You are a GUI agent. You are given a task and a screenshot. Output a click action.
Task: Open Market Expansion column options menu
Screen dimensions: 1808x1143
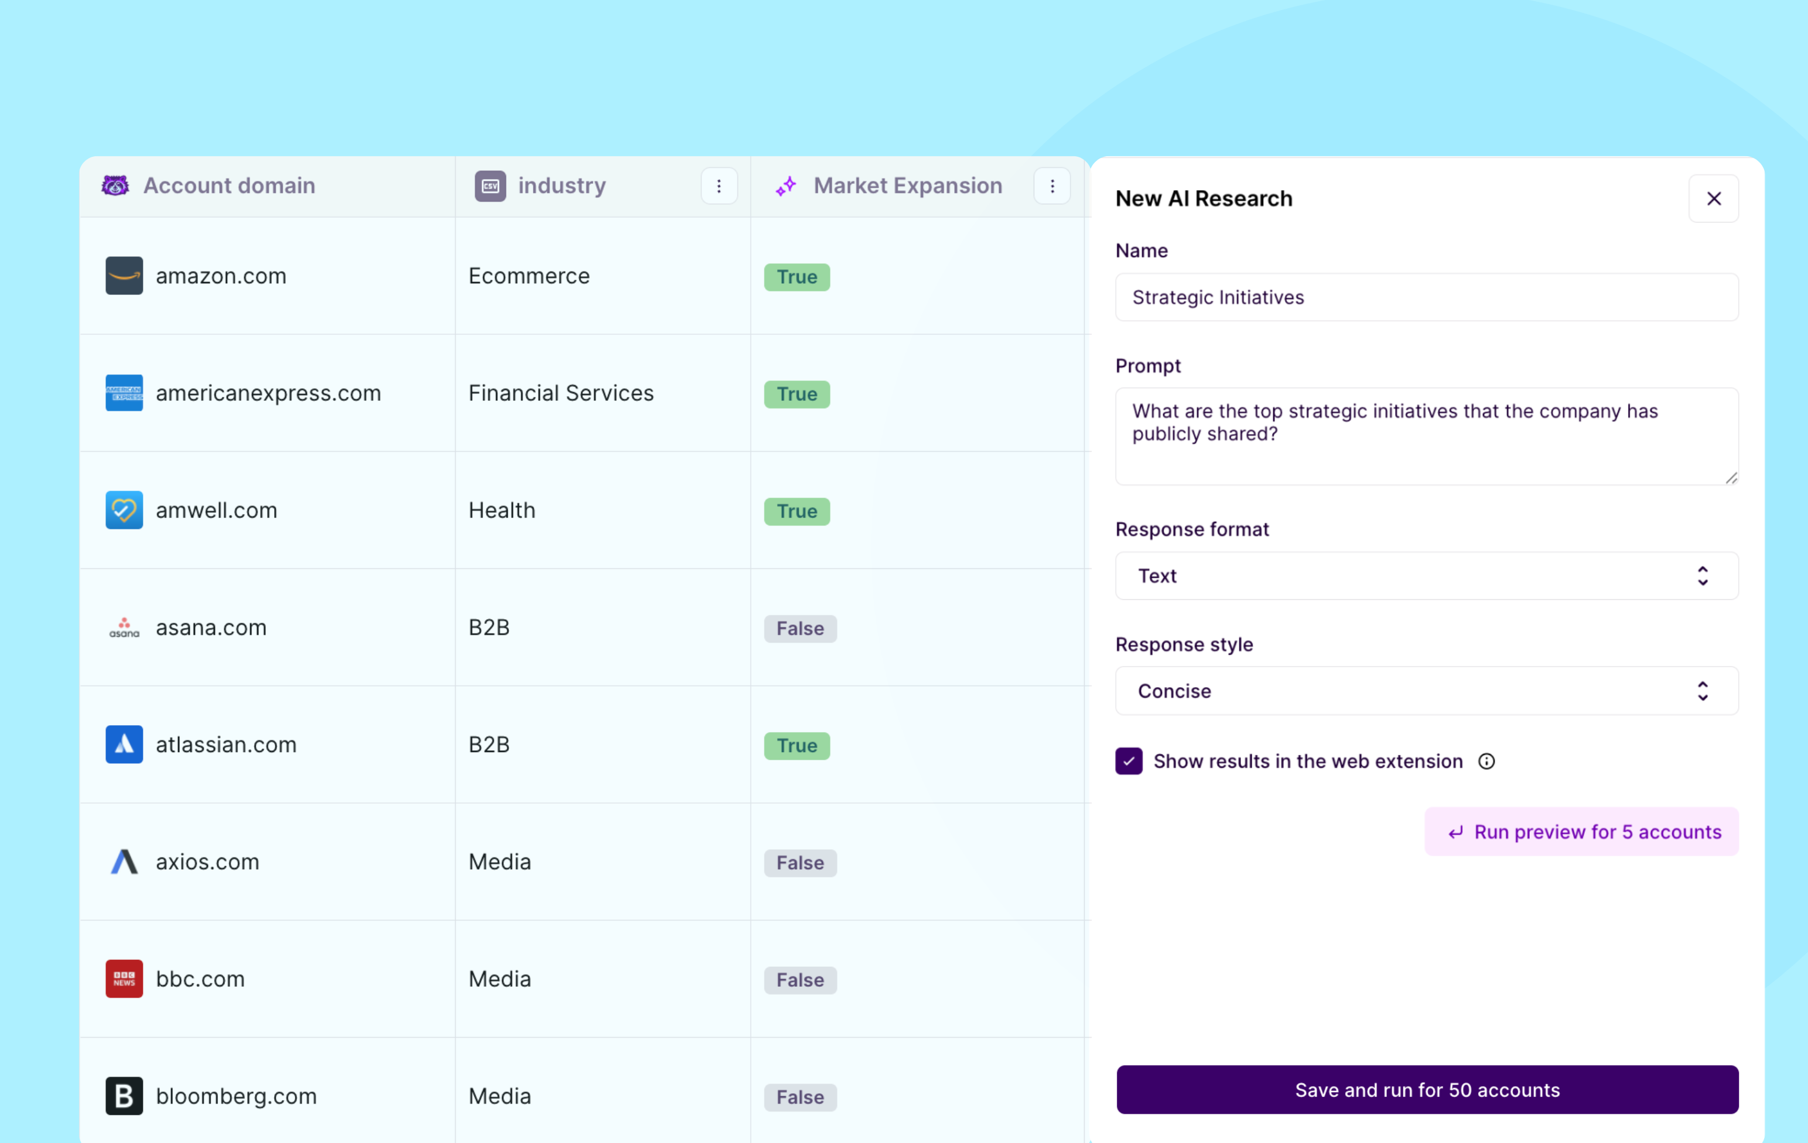click(x=1052, y=186)
